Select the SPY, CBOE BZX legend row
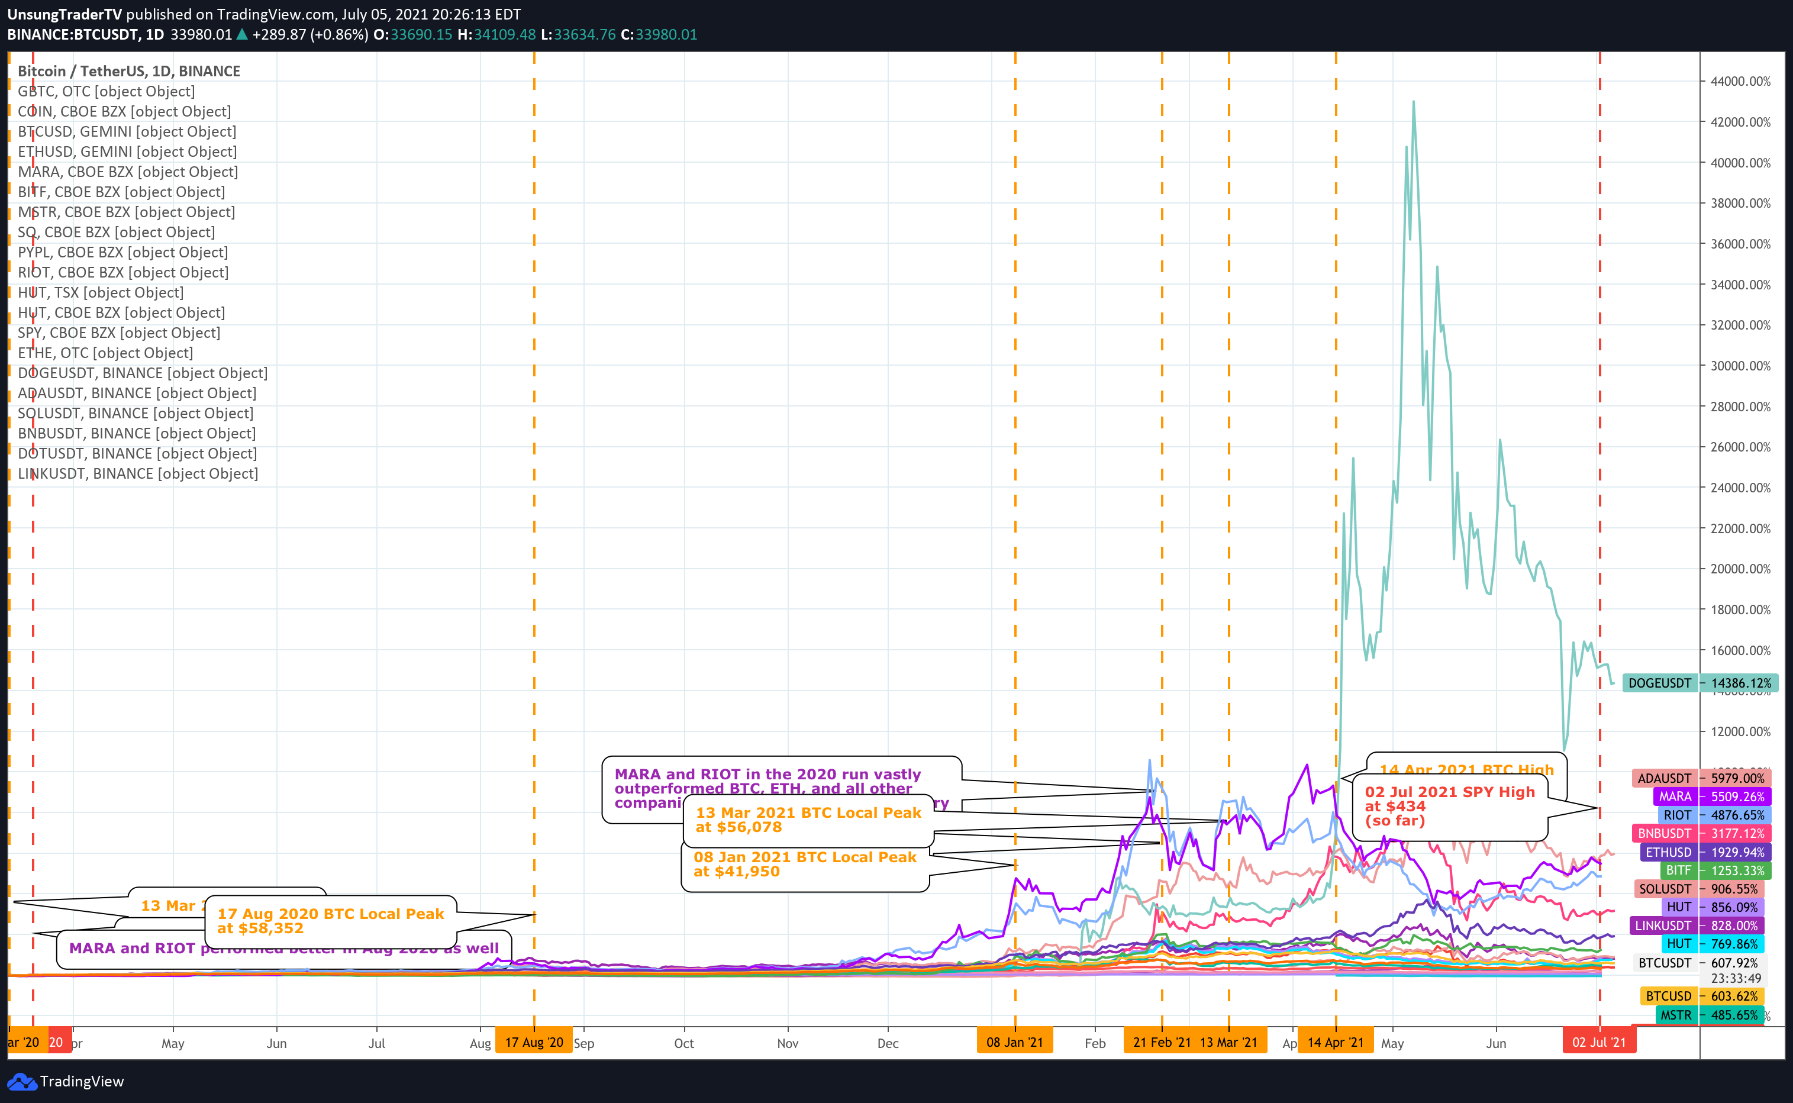The image size is (1793, 1103). (x=119, y=333)
